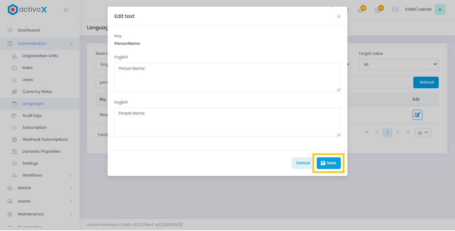Open the chat bubble icon in header

[395, 10]
